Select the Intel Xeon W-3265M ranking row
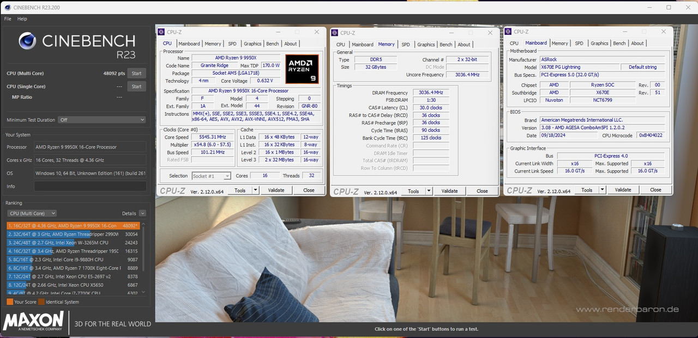 (74, 242)
